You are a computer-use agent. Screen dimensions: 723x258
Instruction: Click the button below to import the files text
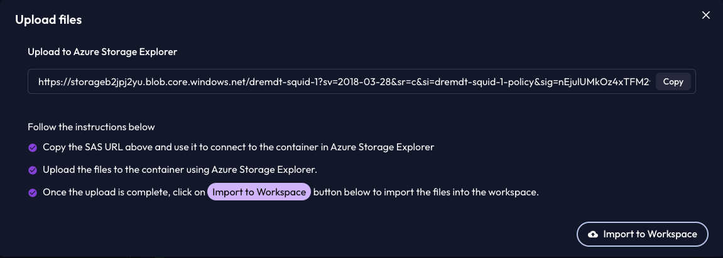(x=426, y=192)
